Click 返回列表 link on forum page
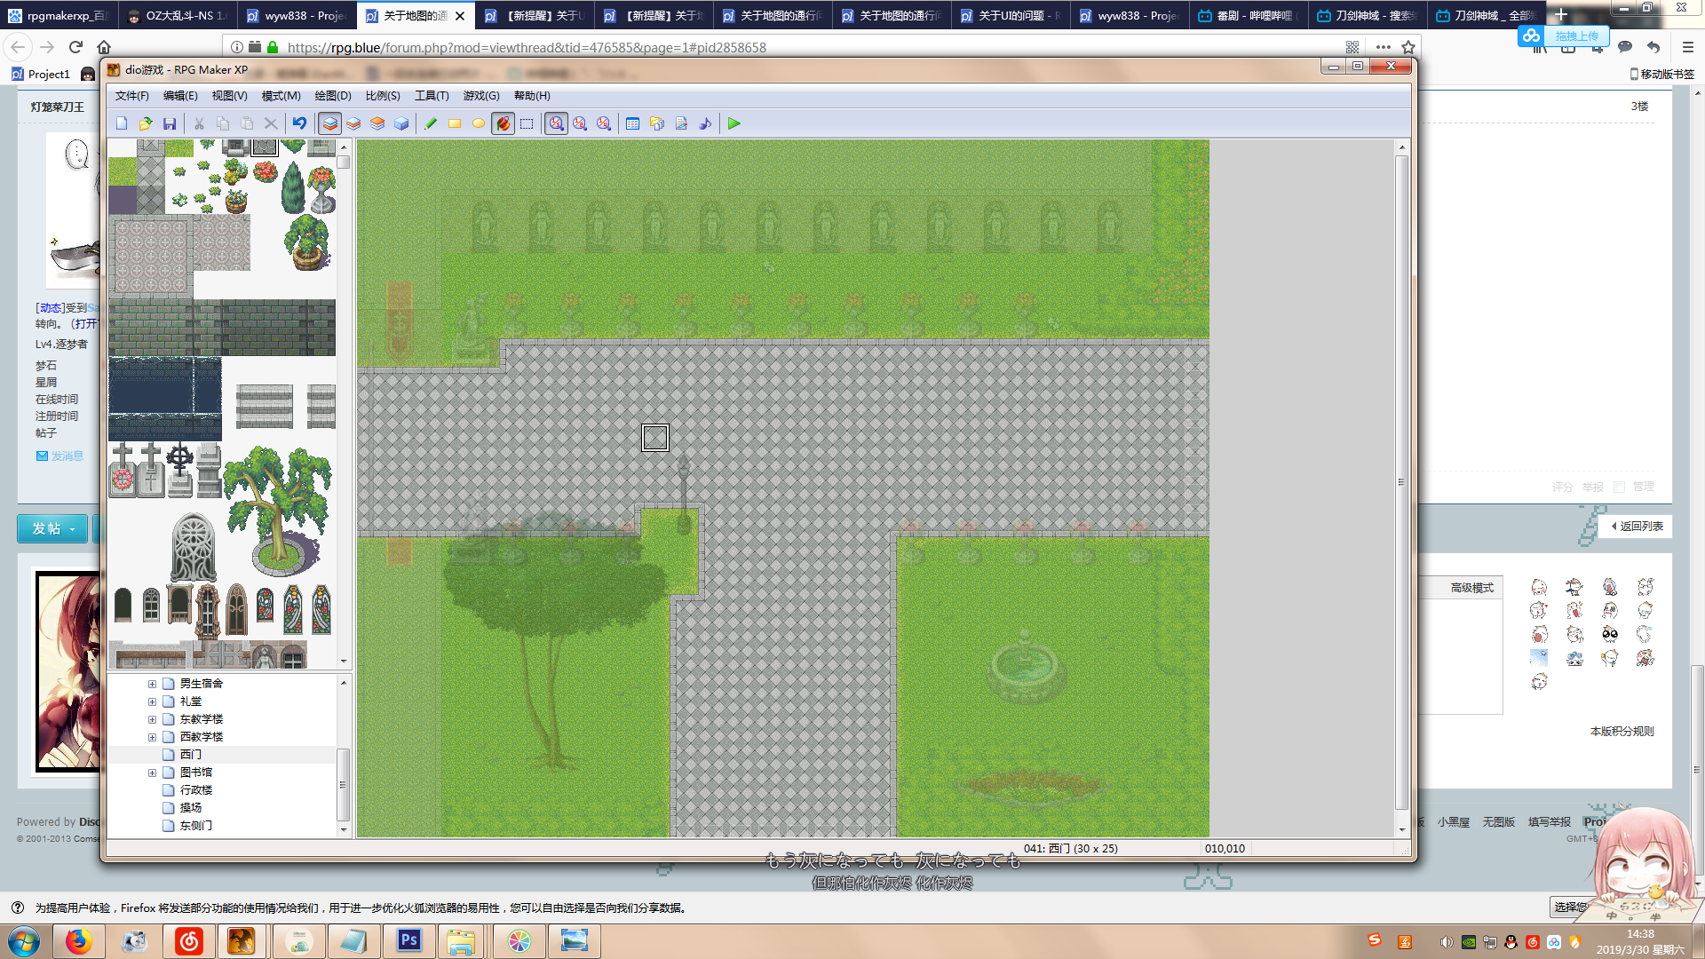1705x959 pixels. [x=1637, y=526]
